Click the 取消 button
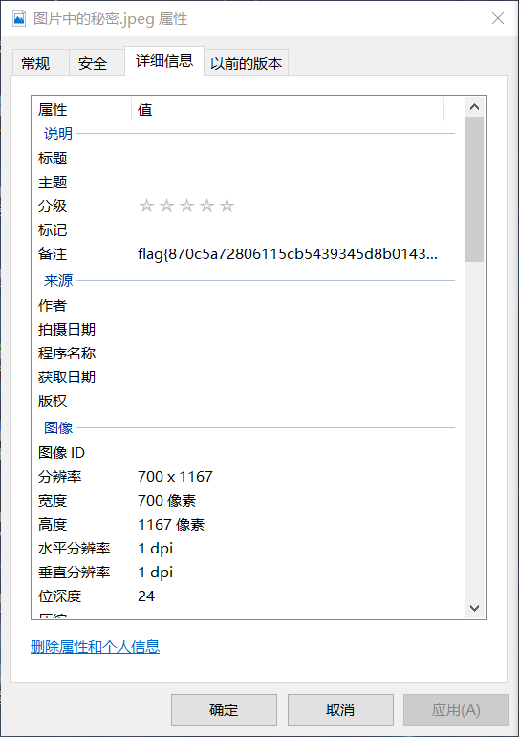Image resolution: width=519 pixels, height=737 pixels. (340, 709)
